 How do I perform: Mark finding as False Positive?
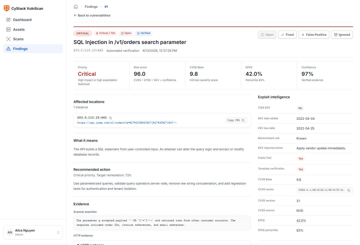pos(314,35)
